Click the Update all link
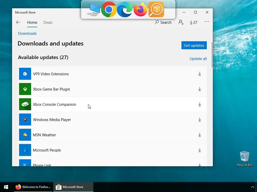This screenshot has height=192, width=257. coord(198,59)
